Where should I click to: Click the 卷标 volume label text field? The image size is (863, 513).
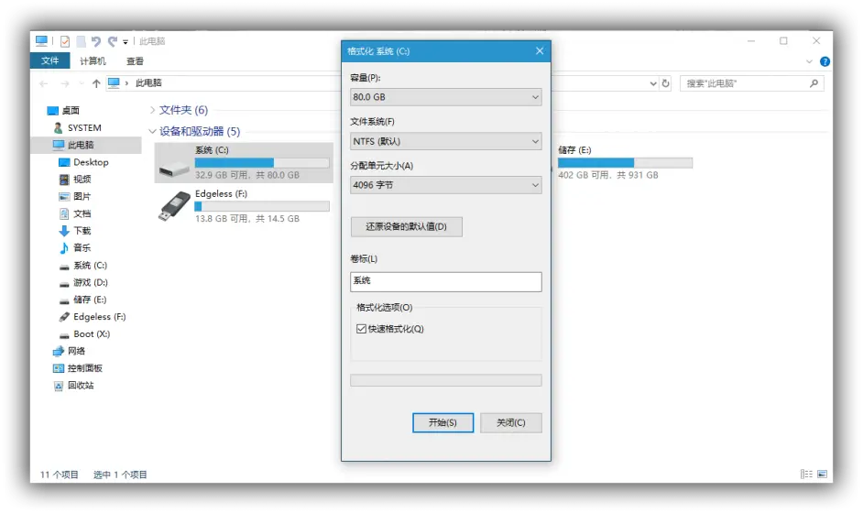pos(445,281)
